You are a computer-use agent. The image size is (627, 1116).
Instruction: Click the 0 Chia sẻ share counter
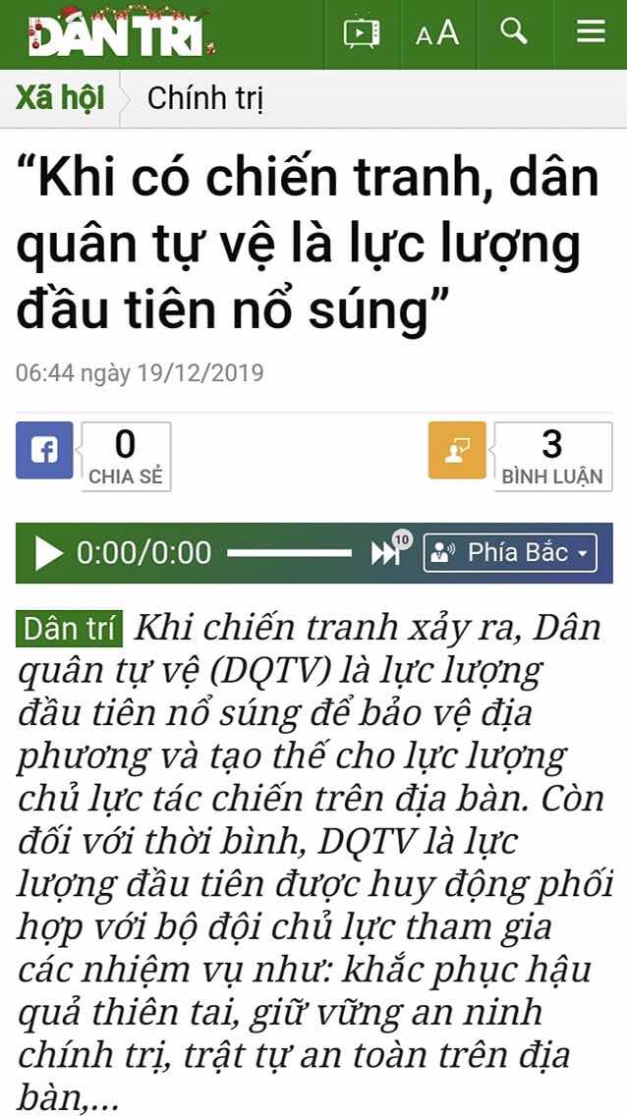tap(125, 456)
